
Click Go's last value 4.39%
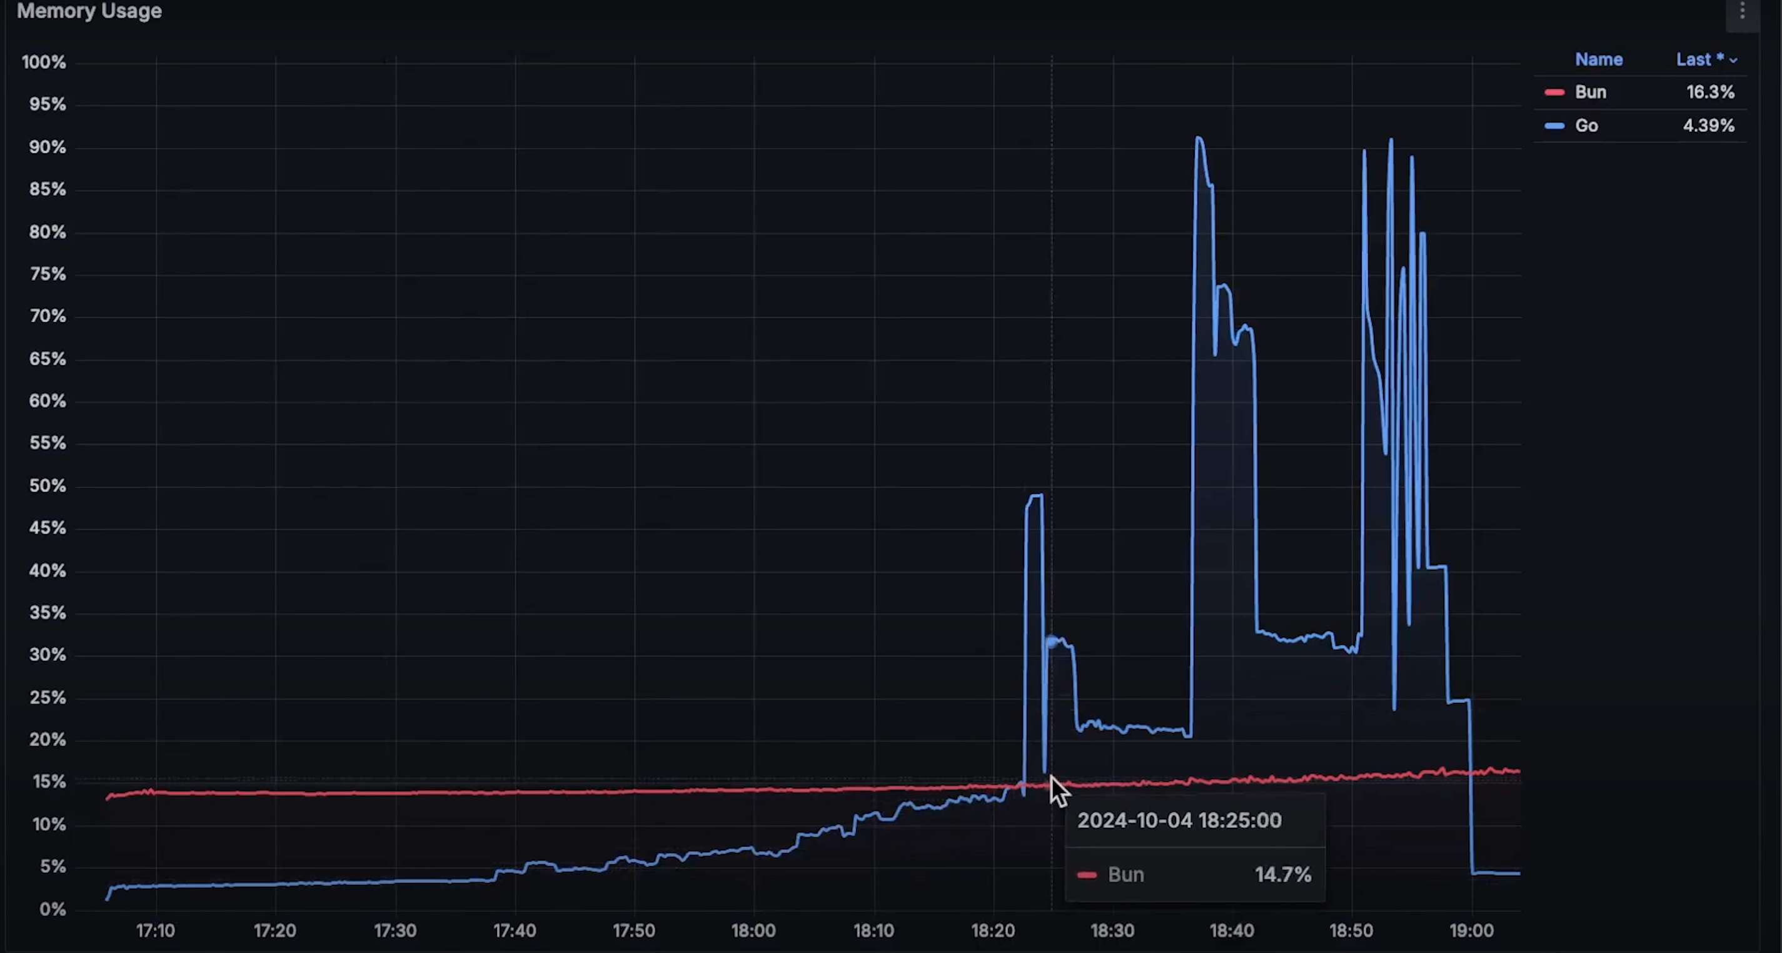[x=1708, y=126]
